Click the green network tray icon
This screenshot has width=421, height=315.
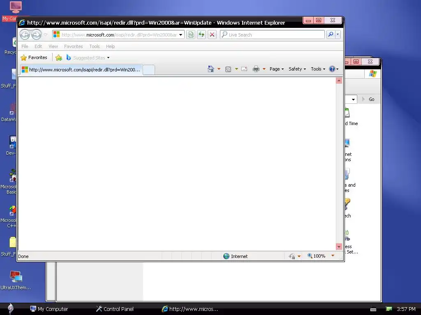coord(389,309)
